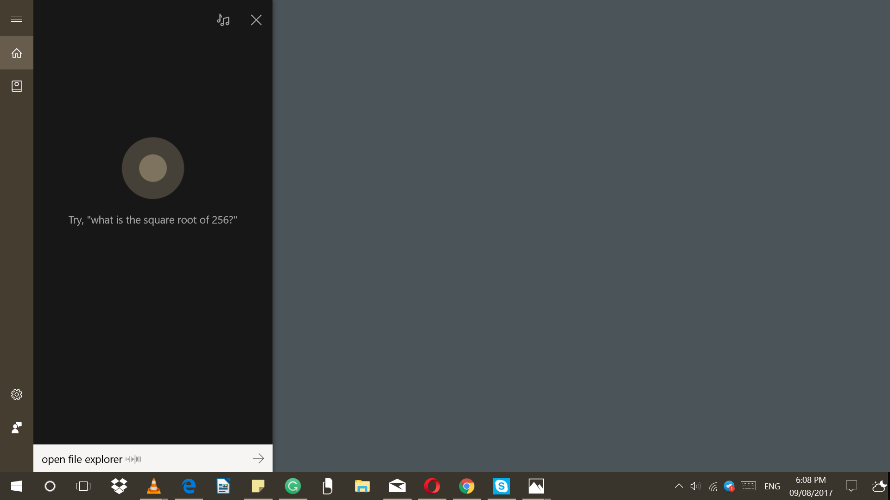Open the document writer app in taskbar
The image size is (890, 500).
tap(223, 486)
